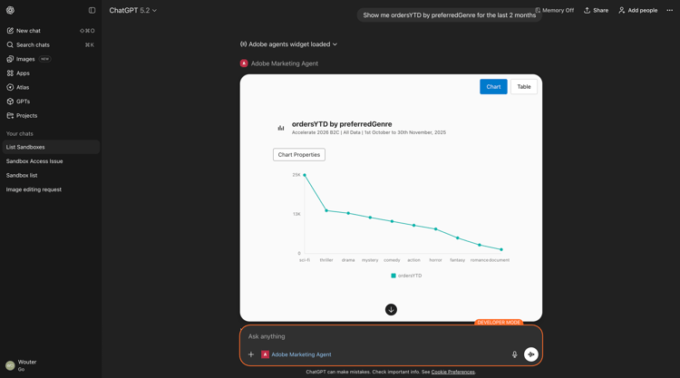
Task: Click the voice mode waveform button
Action: point(530,354)
